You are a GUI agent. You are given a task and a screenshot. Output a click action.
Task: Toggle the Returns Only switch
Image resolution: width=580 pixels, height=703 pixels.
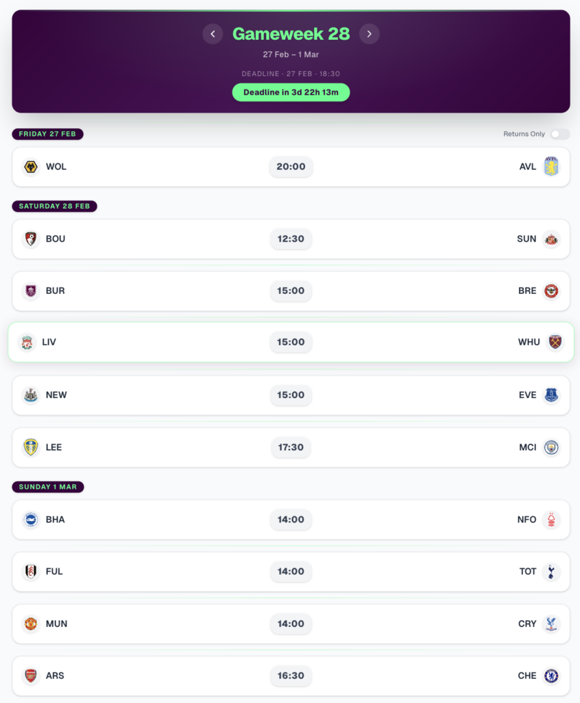click(x=559, y=134)
